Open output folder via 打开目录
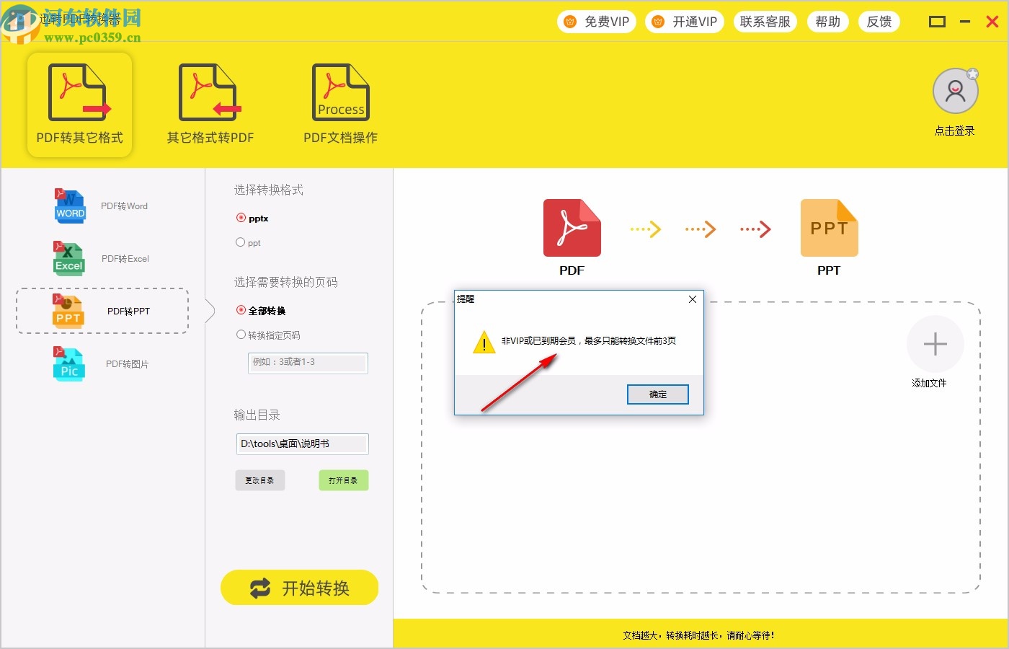This screenshot has width=1009, height=649. tap(344, 480)
